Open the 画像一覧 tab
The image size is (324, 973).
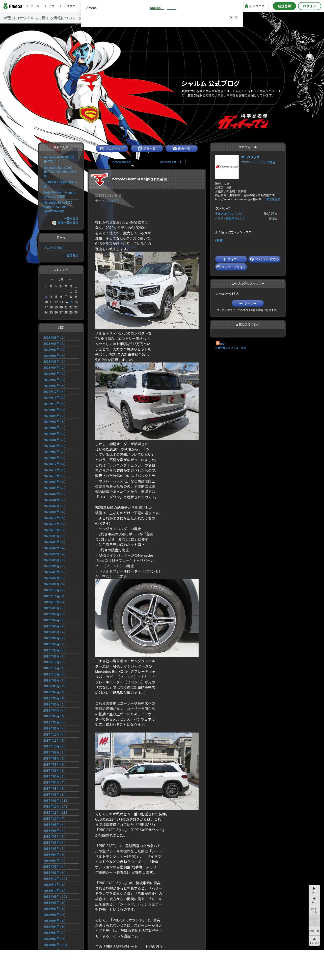tap(181, 149)
